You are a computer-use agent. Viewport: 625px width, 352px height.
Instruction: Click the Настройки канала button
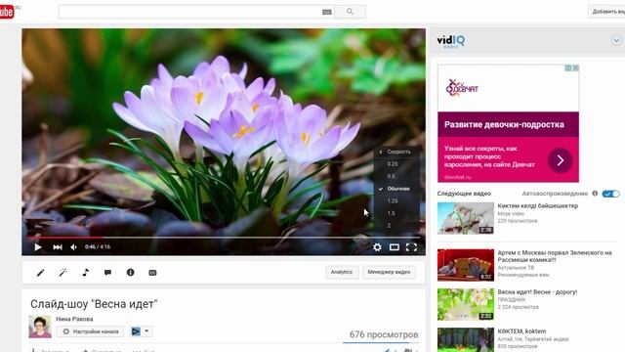(91, 331)
